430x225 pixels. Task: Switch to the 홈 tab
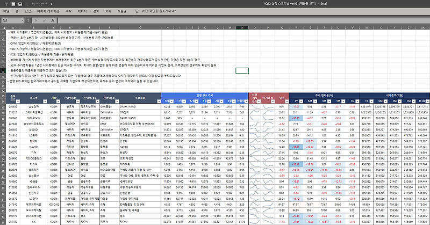(x=17, y=11)
